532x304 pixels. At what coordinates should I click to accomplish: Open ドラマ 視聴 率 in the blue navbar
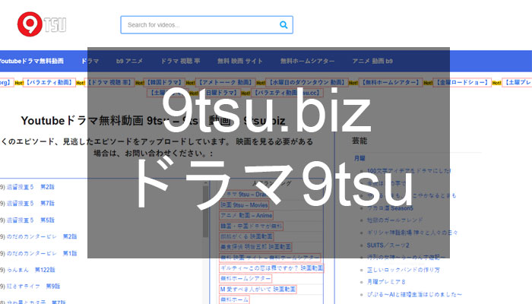tap(180, 61)
